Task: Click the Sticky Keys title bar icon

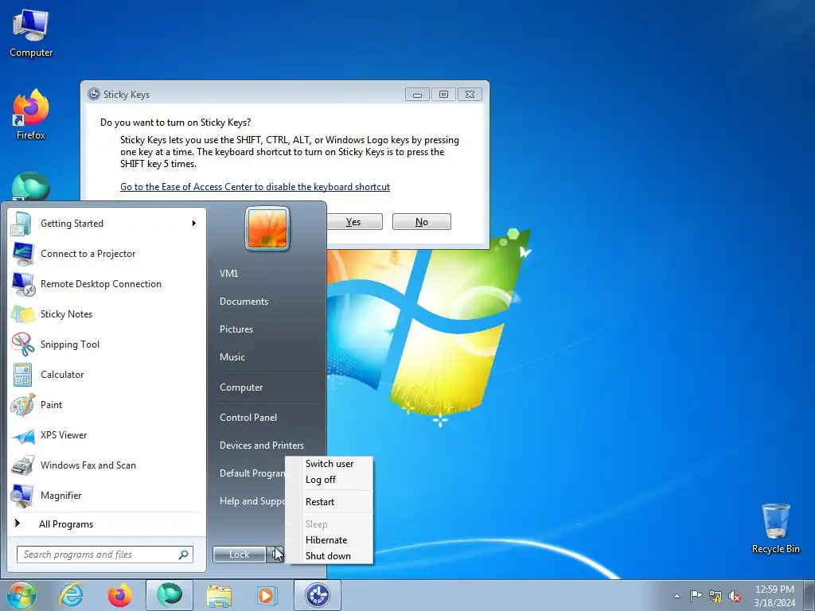Action: tap(94, 94)
